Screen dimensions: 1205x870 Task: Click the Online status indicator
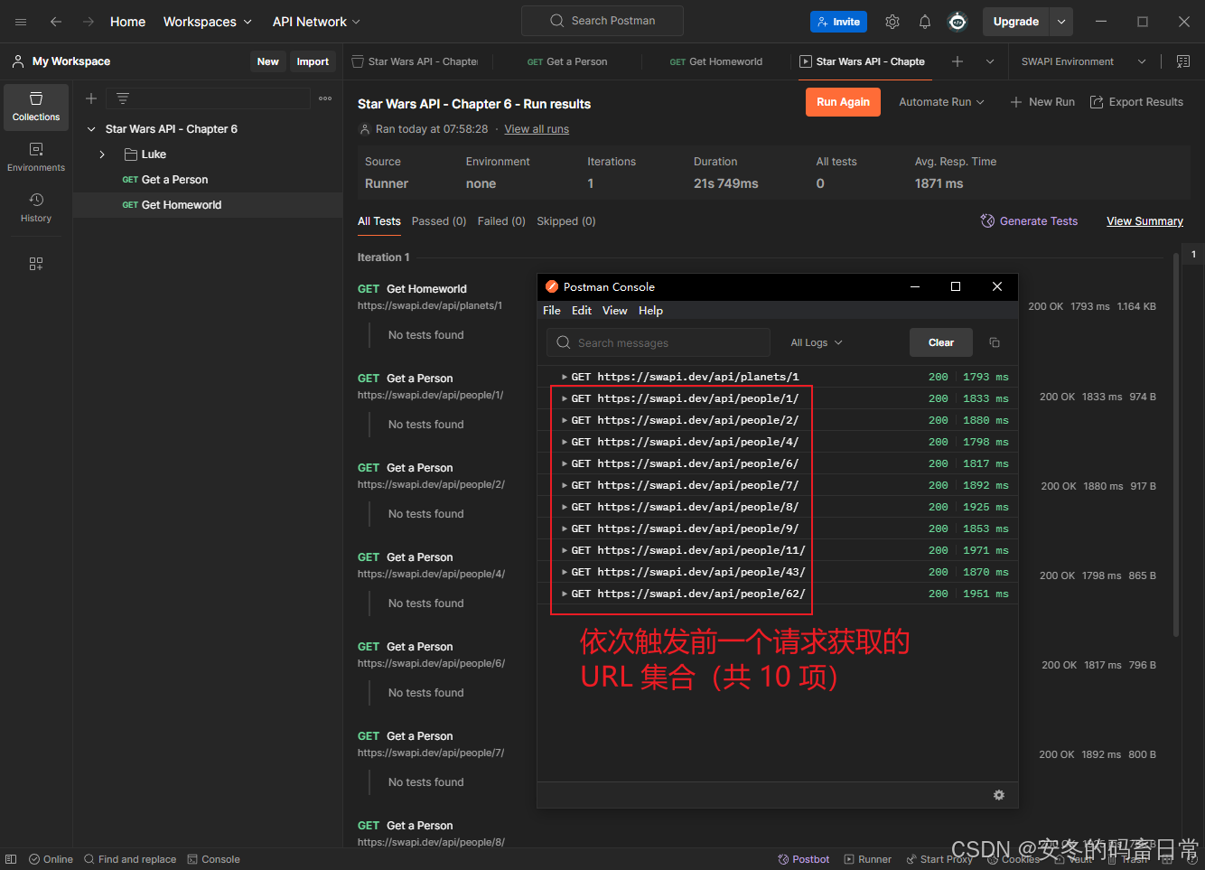51,859
